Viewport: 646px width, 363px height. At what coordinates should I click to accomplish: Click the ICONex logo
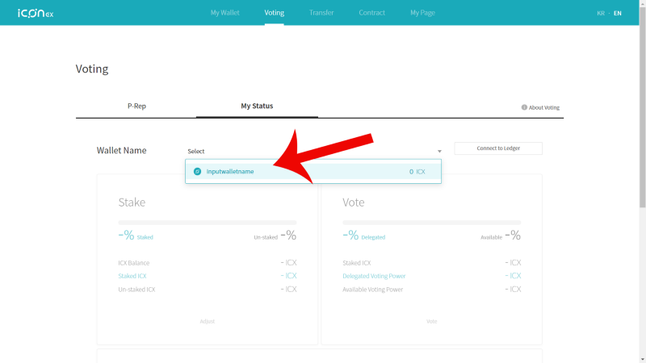click(36, 13)
